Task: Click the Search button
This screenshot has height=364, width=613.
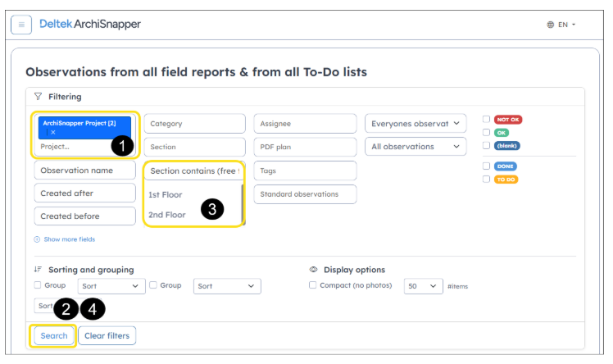Action: (x=54, y=336)
